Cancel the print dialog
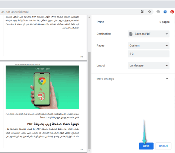 point(163,146)
